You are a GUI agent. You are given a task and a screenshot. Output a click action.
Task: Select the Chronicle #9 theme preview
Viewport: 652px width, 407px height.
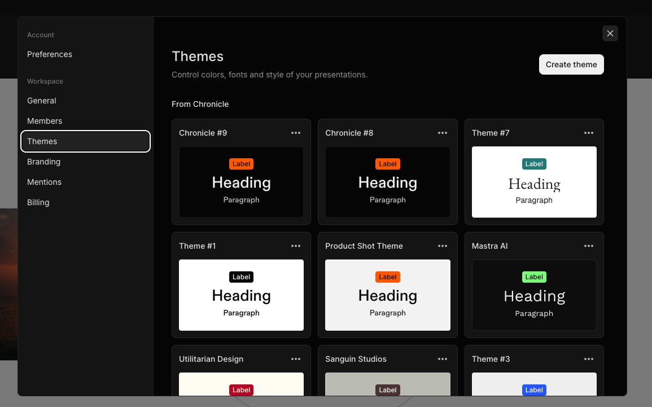tap(241, 182)
